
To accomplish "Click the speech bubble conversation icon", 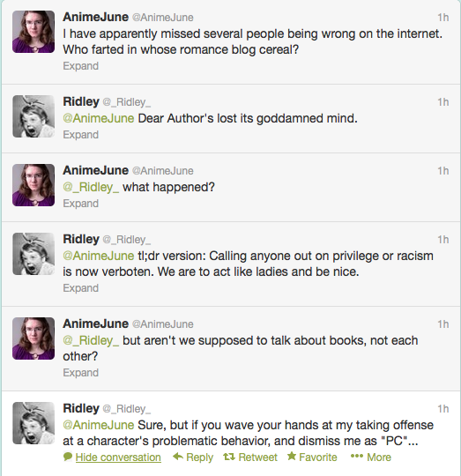I will 68,457.
